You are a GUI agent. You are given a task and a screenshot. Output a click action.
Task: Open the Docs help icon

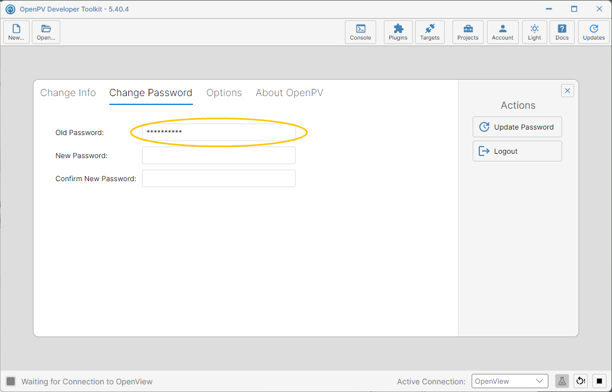pos(562,32)
